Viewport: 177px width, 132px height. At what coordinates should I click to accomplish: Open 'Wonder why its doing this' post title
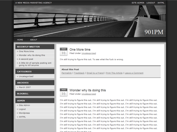87,90
